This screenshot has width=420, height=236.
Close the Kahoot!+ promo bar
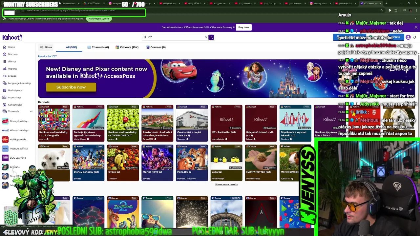tap(416, 28)
